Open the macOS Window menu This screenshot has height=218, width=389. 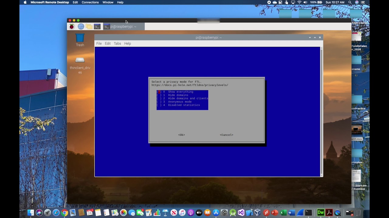[108, 2]
